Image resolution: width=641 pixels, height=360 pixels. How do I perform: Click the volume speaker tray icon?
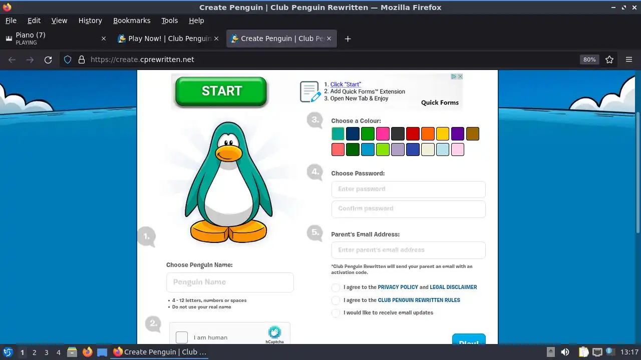pos(565,352)
